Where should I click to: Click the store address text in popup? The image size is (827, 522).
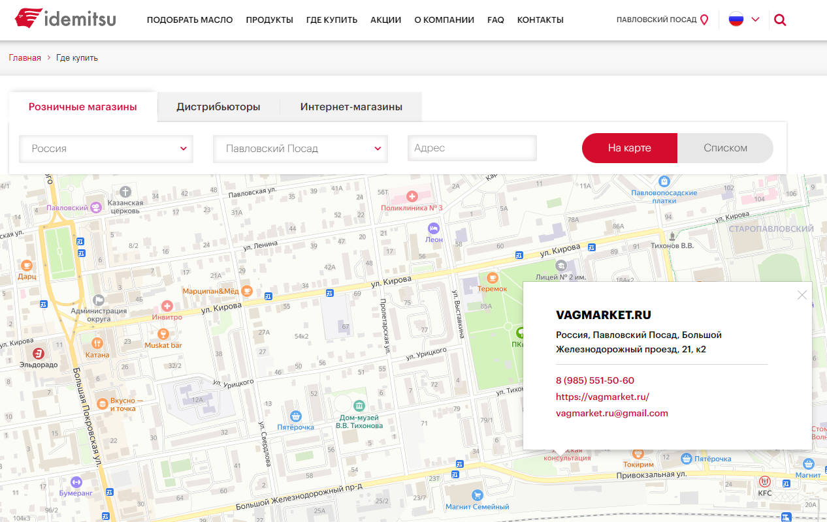click(x=639, y=342)
